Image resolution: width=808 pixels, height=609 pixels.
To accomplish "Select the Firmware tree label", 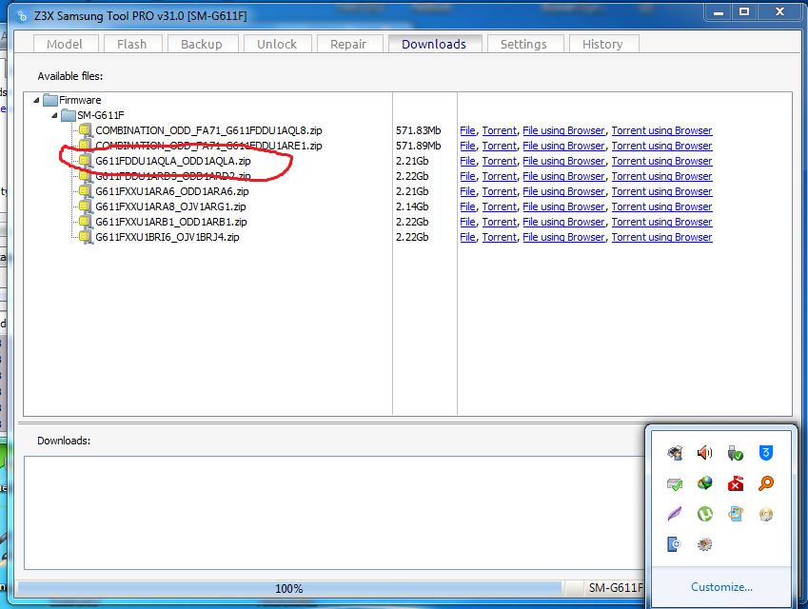I will click(80, 100).
